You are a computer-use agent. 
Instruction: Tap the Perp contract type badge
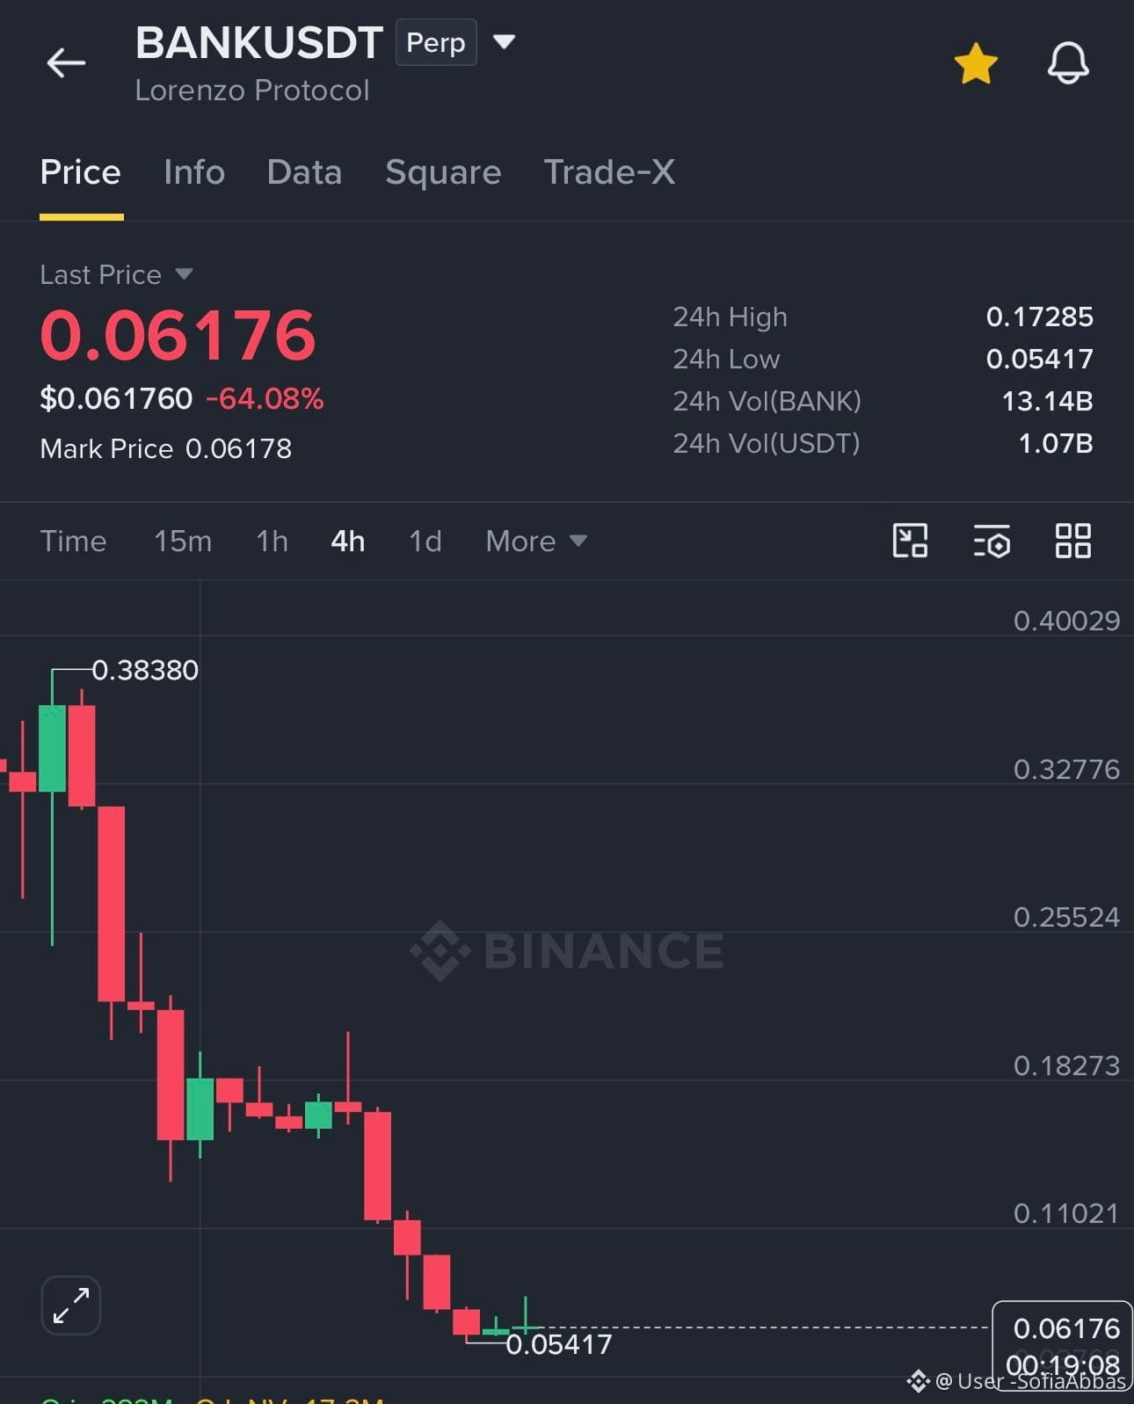click(x=436, y=42)
